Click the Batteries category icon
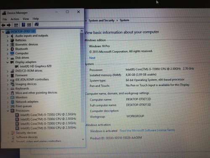Image resolution: width=210 pixels, height=158 pixels. coord(12,40)
